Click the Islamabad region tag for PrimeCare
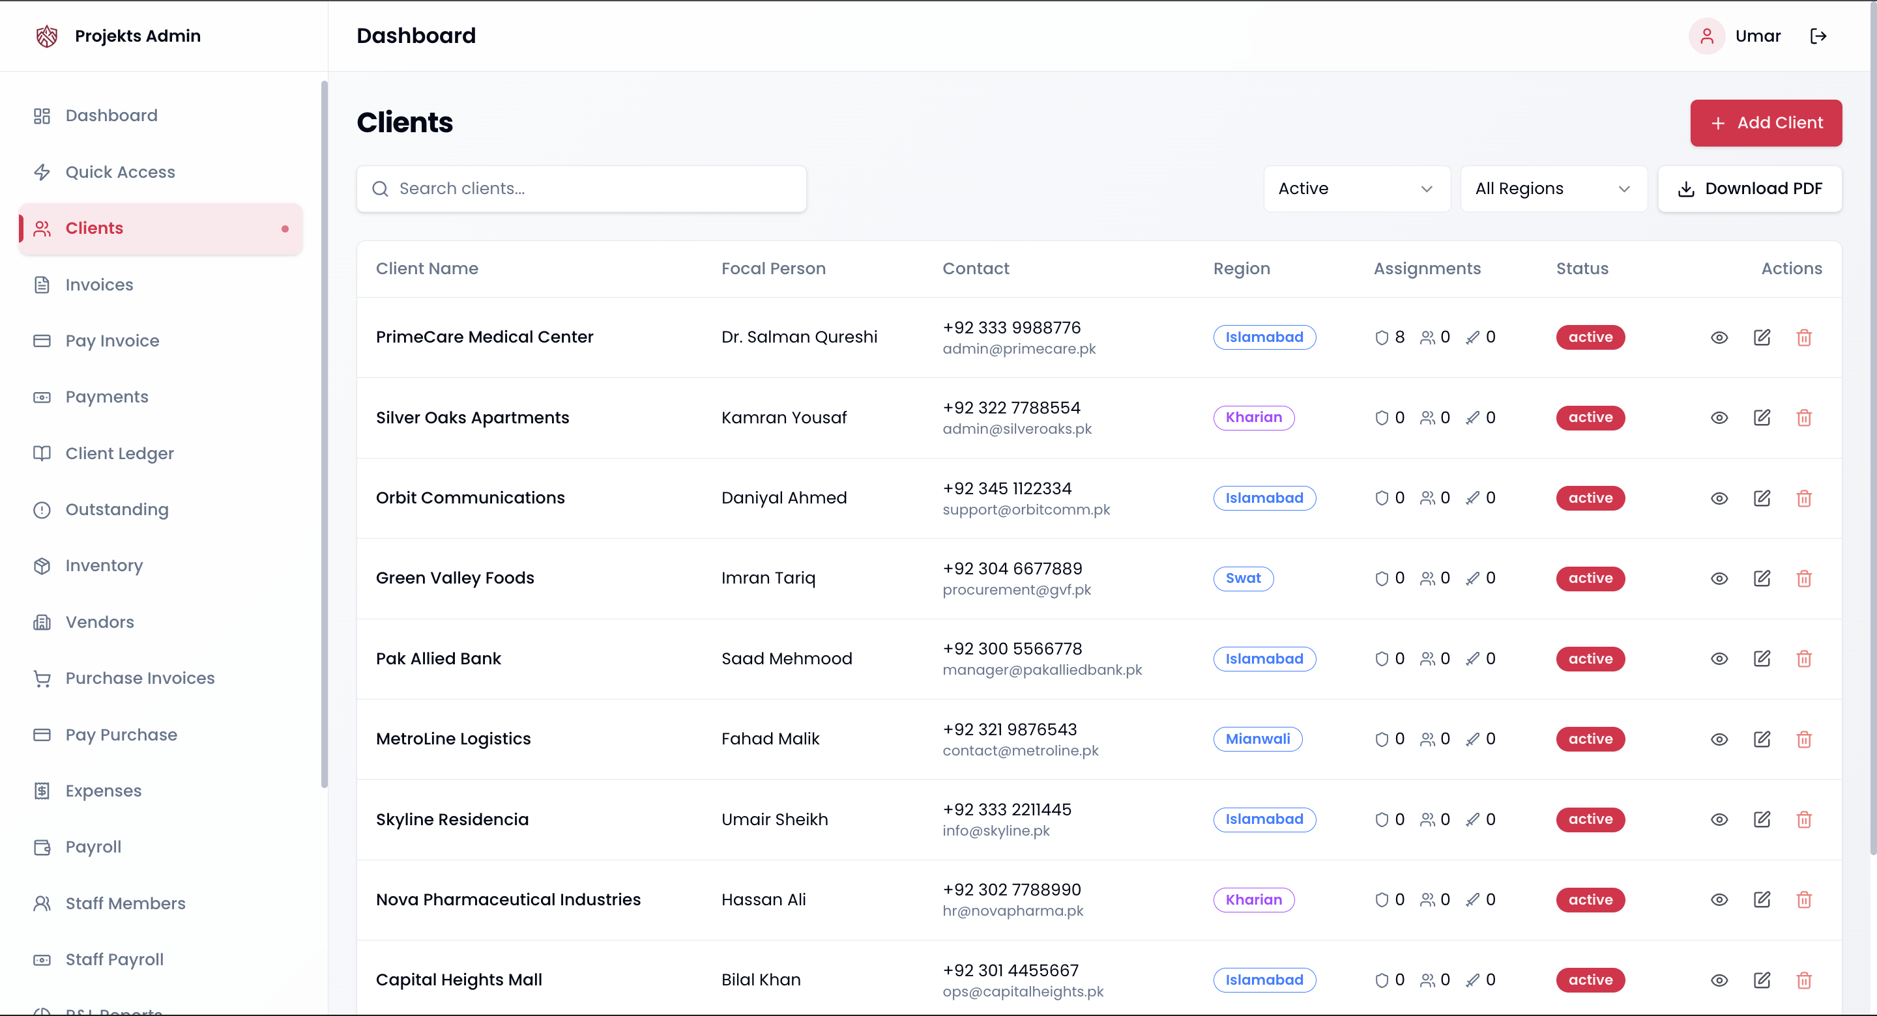Image resolution: width=1877 pixels, height=1016 pixels. (1264, 337)
